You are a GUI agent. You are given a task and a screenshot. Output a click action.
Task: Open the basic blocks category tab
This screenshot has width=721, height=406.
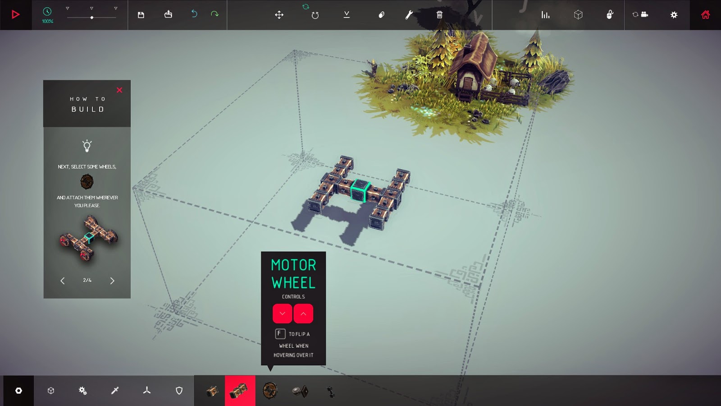(x=18, y=391)
